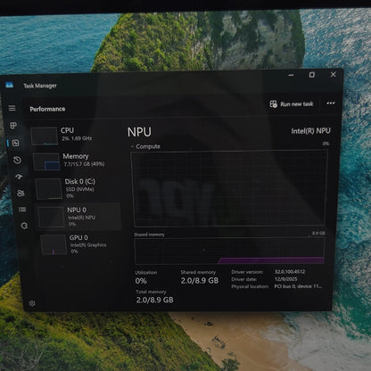
Task: Open the Compute graph dropdown
Action: (145, 146)
